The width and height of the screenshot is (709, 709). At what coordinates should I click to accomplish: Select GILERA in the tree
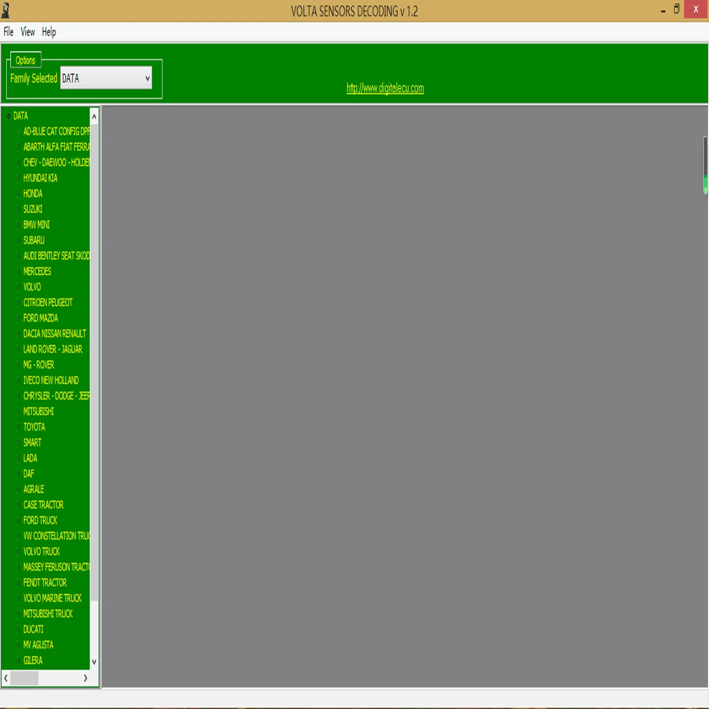click(x=33, y=661)
